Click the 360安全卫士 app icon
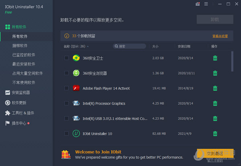 point(76,58)
